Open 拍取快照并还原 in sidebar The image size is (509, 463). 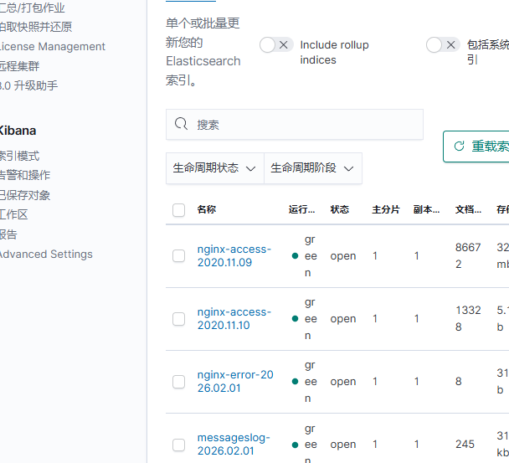pyautogui.click(x=36, y=27)
